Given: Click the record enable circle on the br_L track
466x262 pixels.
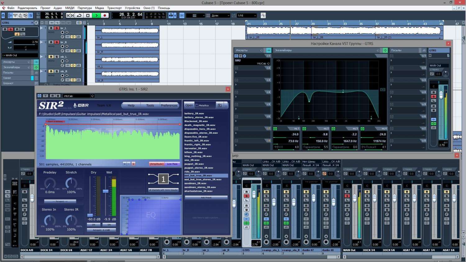Looking at the screenshot, I should coord(62,32).
